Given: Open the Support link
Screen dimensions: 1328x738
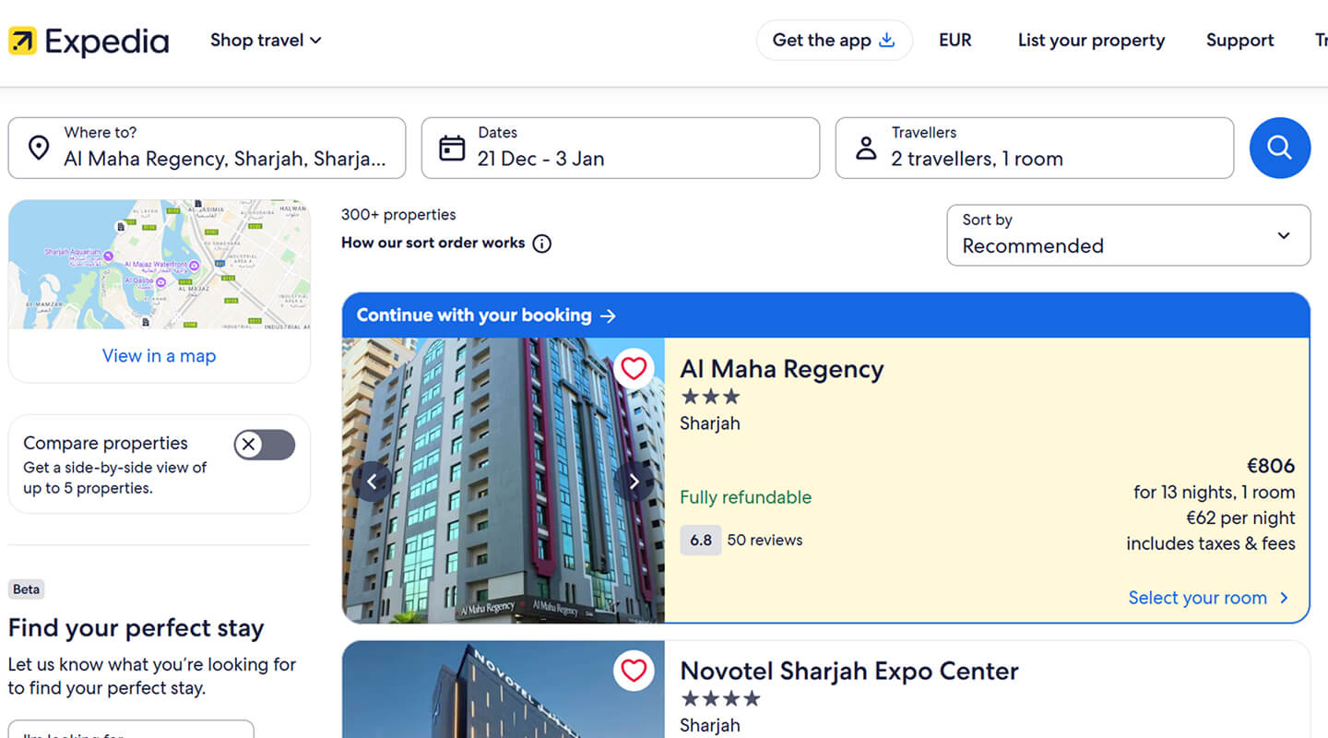Looking at the screenshot, I should (1239, 40).
